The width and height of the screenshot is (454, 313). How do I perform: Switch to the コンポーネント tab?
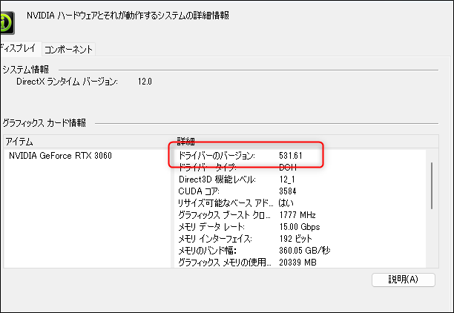[x=69, y=50]
